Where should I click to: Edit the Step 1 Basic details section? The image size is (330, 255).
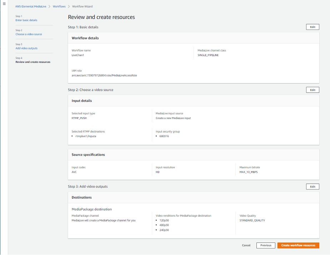tap(312, 27)
